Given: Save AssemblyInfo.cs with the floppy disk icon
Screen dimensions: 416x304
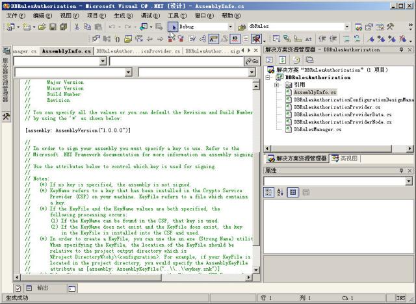Looking at the screenshot, I should [53, 27].
